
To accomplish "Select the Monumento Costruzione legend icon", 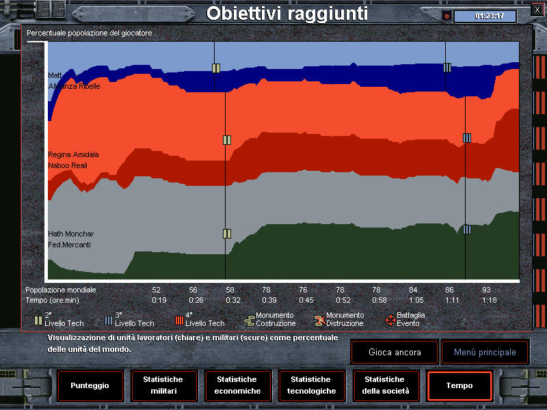I will [250, 320].
